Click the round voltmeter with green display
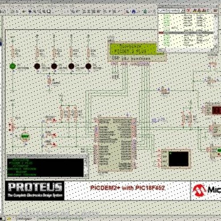The height and width of the screenshot is (221, 221). click(25, 137)
